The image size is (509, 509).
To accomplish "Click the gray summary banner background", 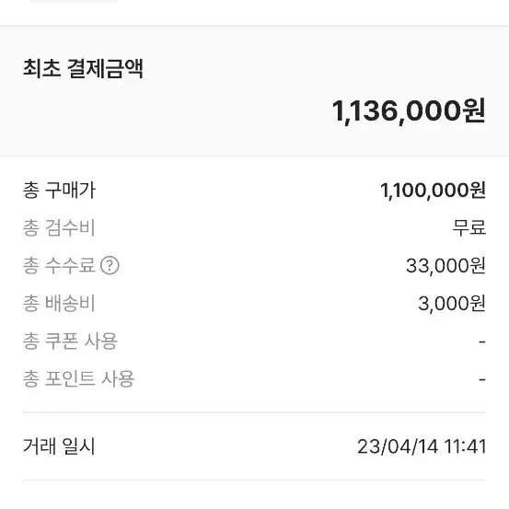I will pos(254,91).
